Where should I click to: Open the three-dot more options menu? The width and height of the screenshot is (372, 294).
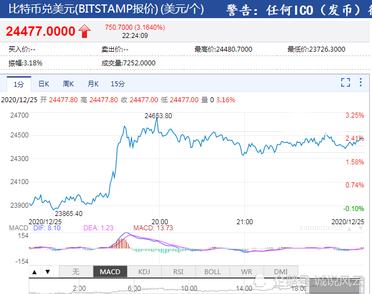pyautogui.click(x=360, y=82)
